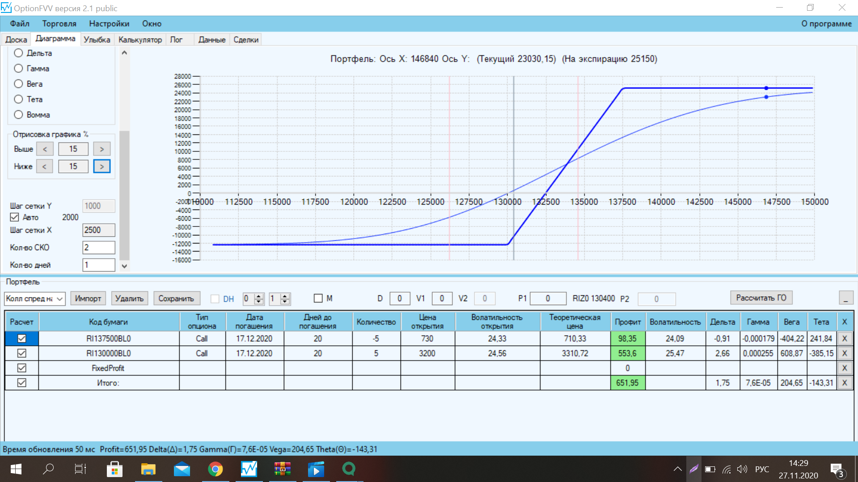
Task: Open Windows Start menu
Action: [x=16, y=469]
